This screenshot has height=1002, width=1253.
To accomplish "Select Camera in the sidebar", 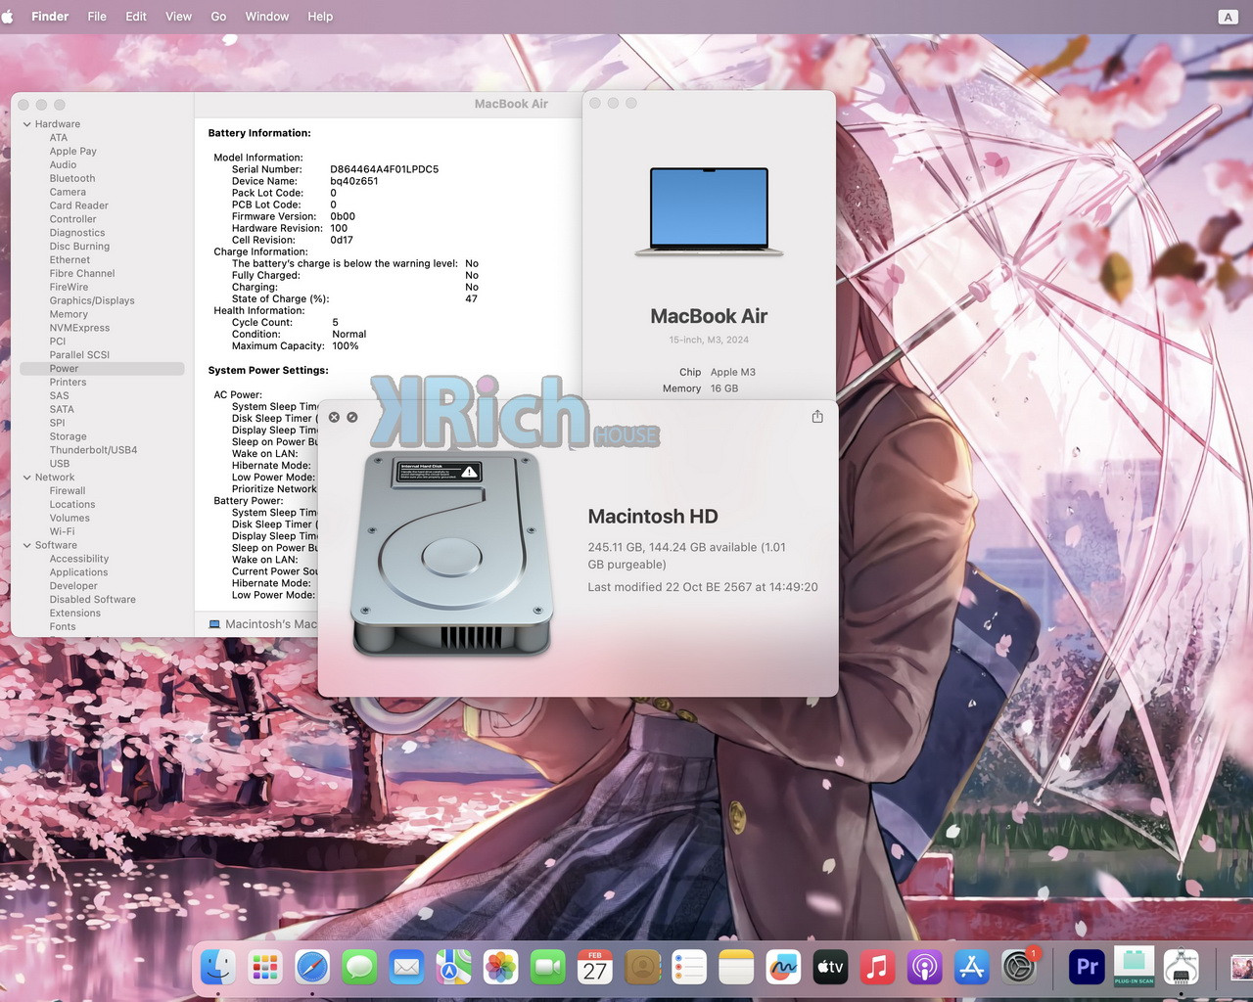I will 68,192.
